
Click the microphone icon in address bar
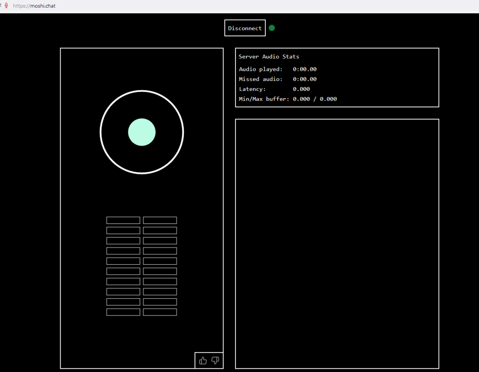point(6,6)
